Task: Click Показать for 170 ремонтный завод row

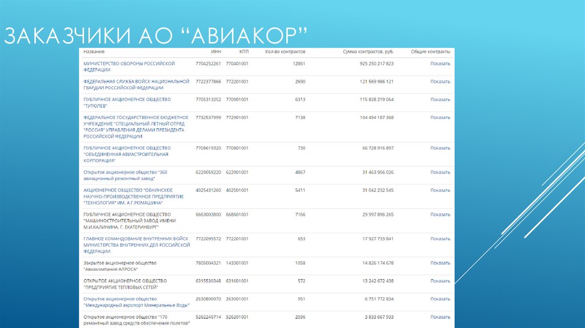Action: [x=440, y=317]
